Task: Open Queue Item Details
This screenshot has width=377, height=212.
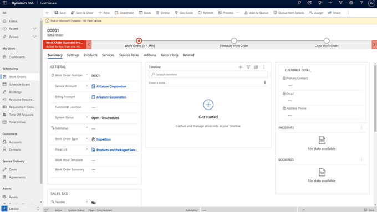Action: pyautogui.click(x=289, y=13)
